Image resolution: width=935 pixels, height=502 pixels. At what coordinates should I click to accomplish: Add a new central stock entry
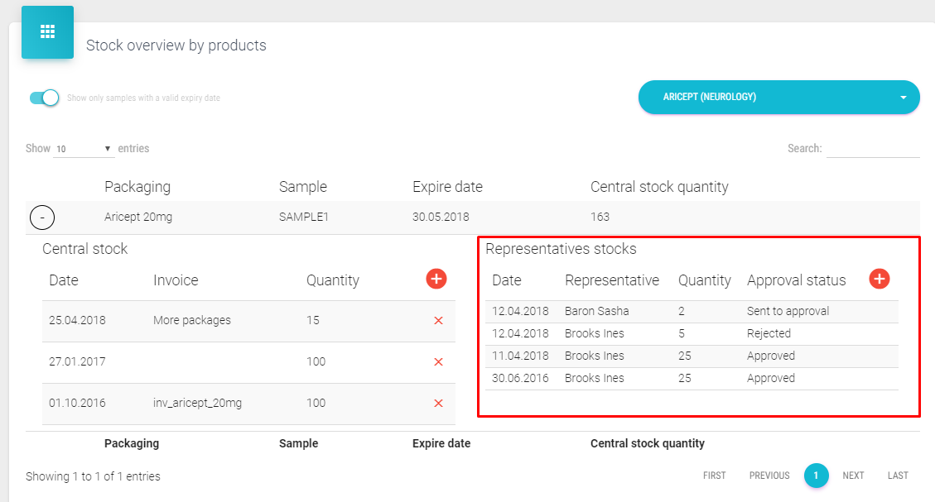pos(436,280)
